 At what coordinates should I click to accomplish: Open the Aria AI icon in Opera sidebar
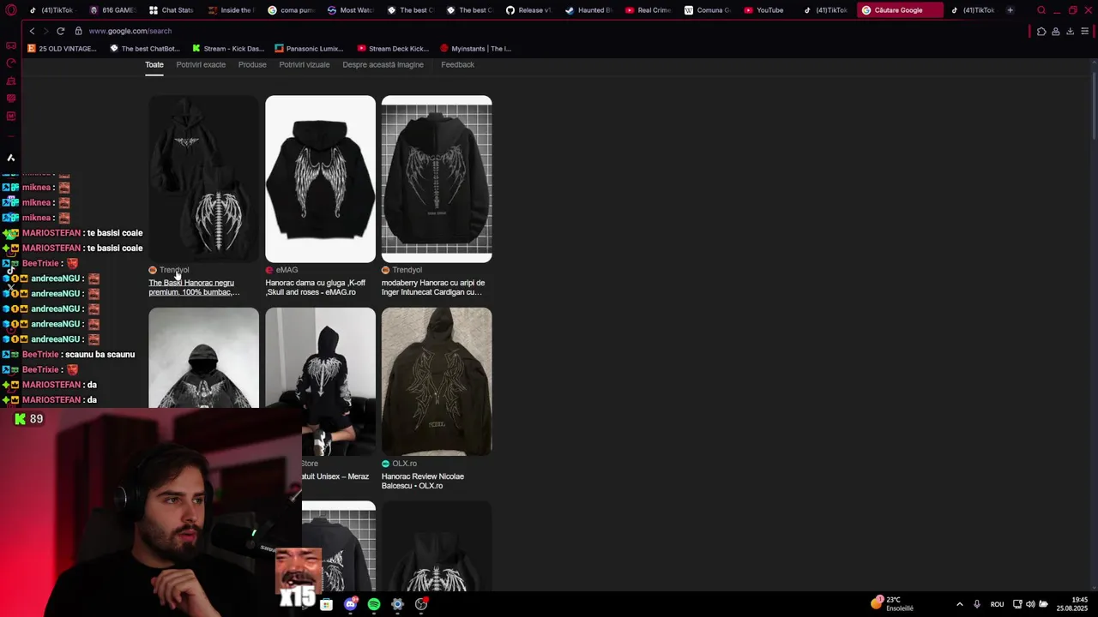(11, 158)
